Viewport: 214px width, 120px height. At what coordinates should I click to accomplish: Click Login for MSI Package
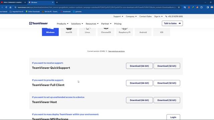(x=173, y=117)
